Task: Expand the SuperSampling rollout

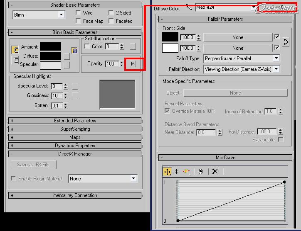Action: pyautogui.click(x=75, y=129)
